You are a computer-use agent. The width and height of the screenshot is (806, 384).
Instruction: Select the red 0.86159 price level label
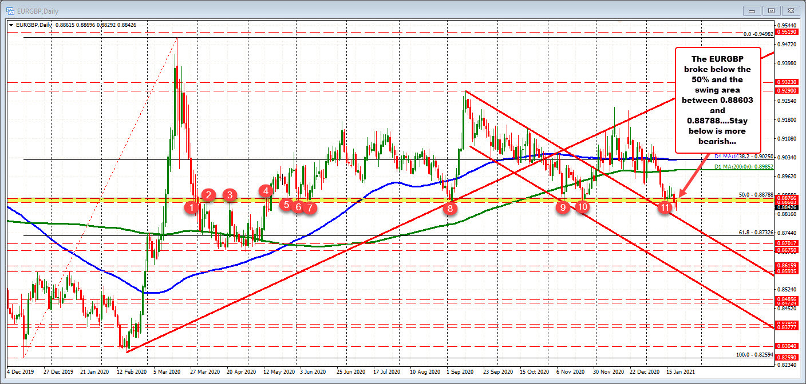786,266
